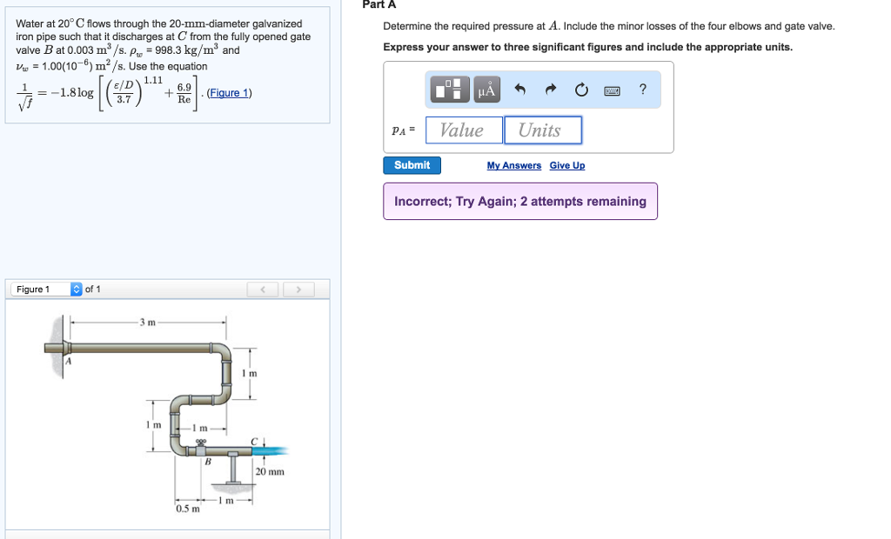
Task: Select the units (μÅ) entry icon
Action: [x=486, y=89]
